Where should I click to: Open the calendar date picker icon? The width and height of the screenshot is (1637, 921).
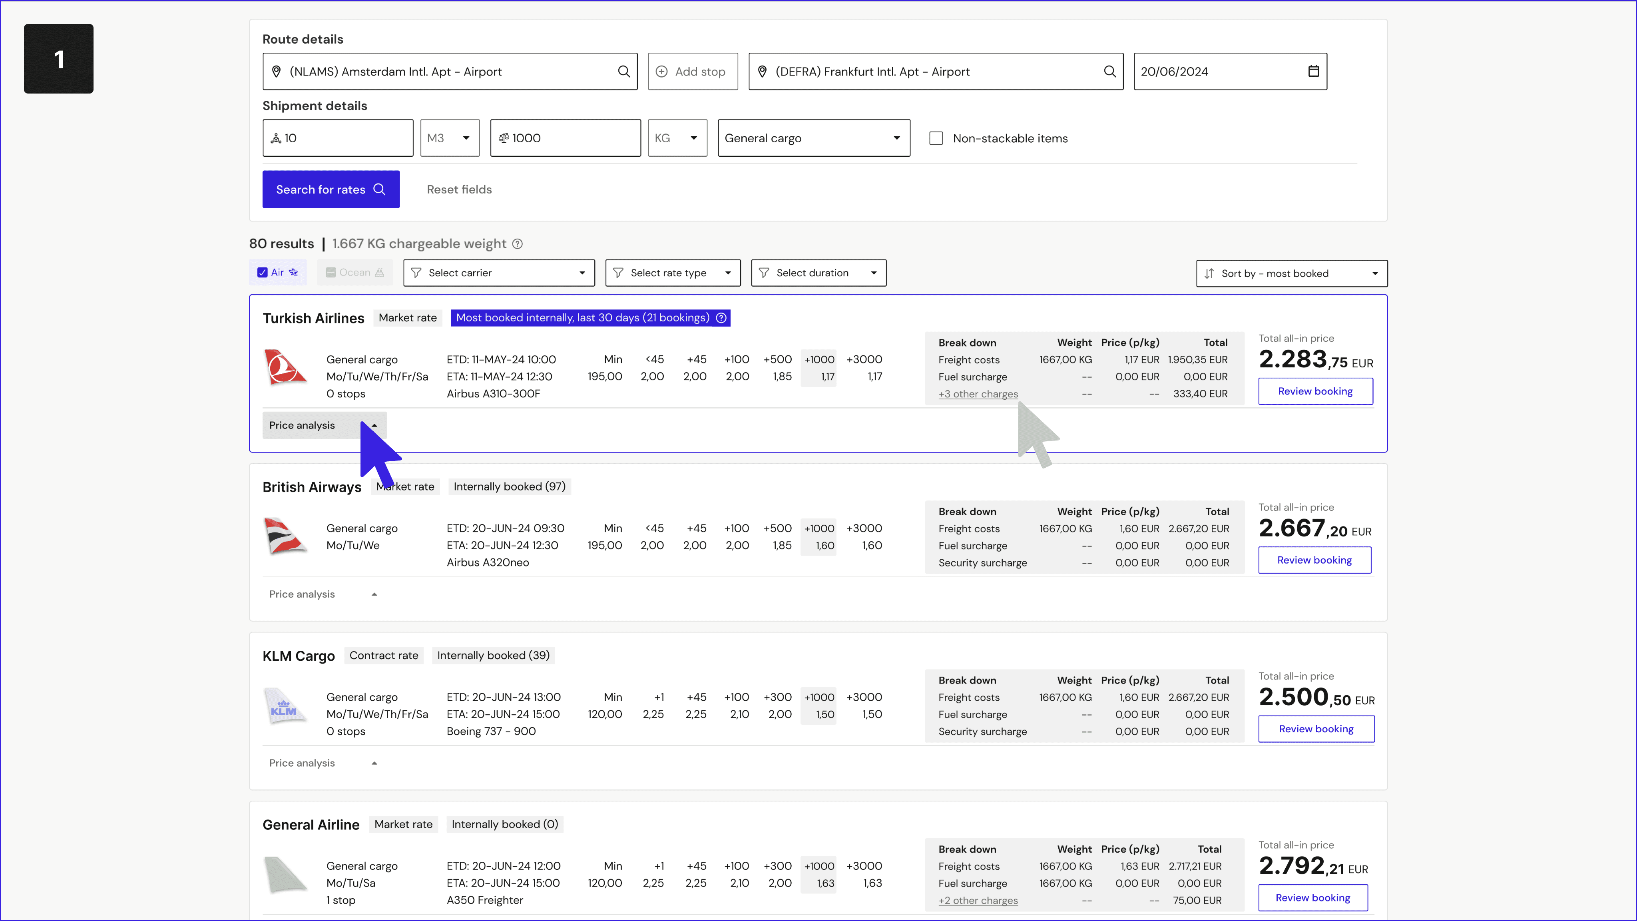click(1313, 71)
